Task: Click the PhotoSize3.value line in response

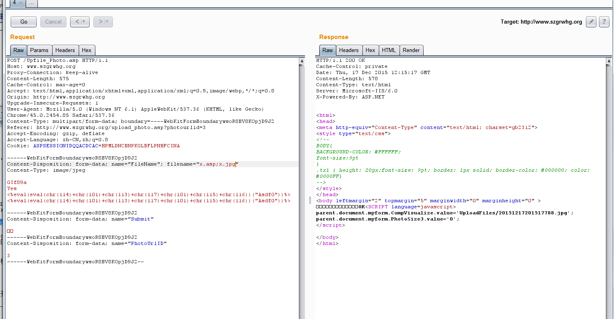Action: [388, 219]
